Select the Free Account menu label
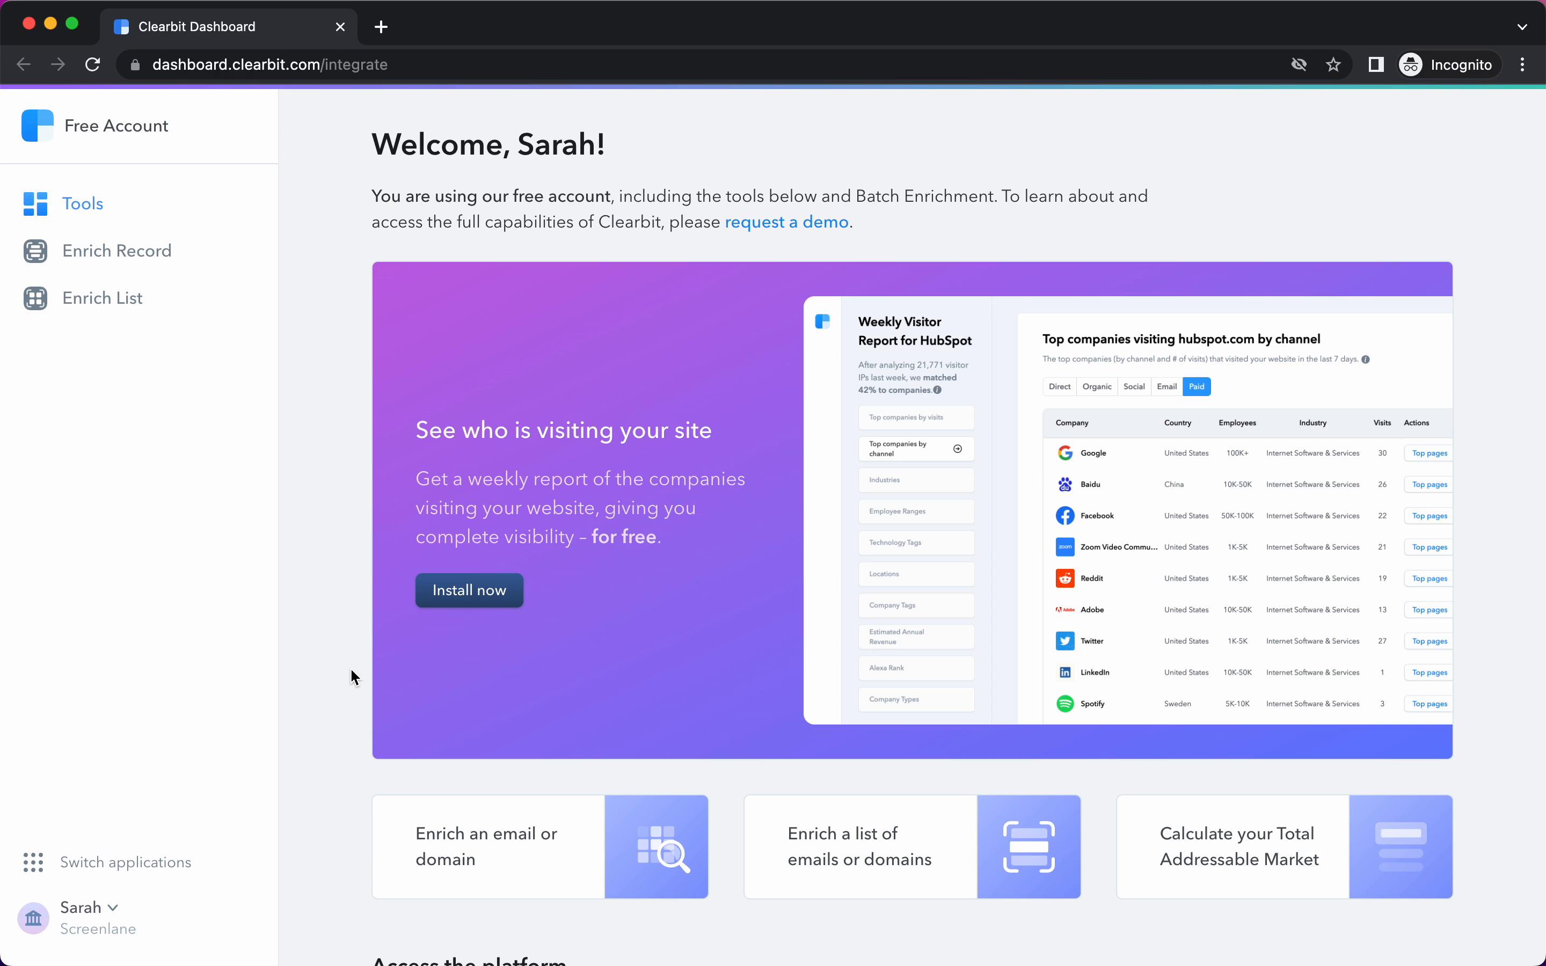 coord(116,125)
